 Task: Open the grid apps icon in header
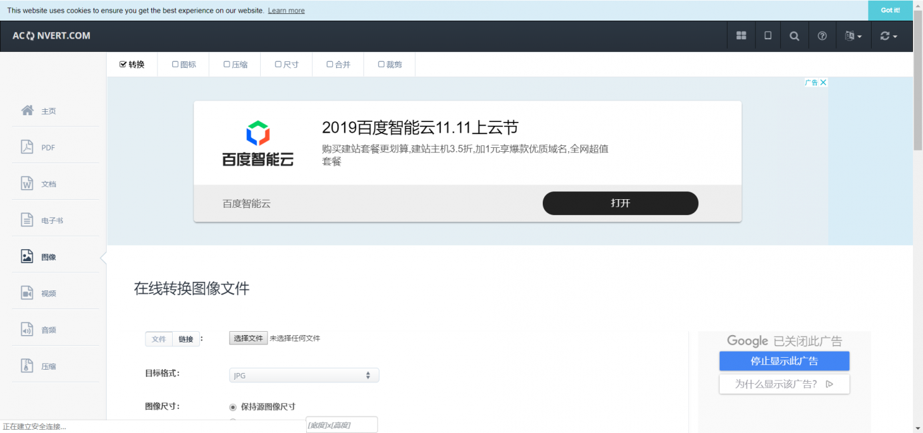(741, 36)
